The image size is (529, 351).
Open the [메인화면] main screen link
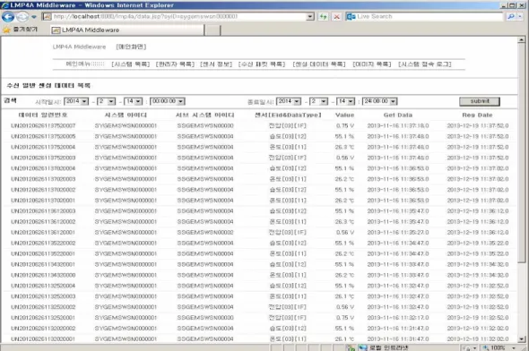[131, 47]
